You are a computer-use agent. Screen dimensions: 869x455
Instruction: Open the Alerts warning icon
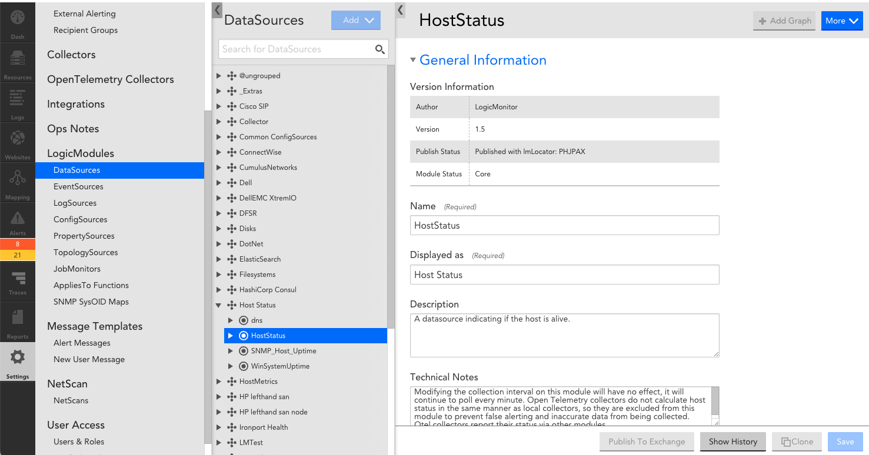(18, 219)
